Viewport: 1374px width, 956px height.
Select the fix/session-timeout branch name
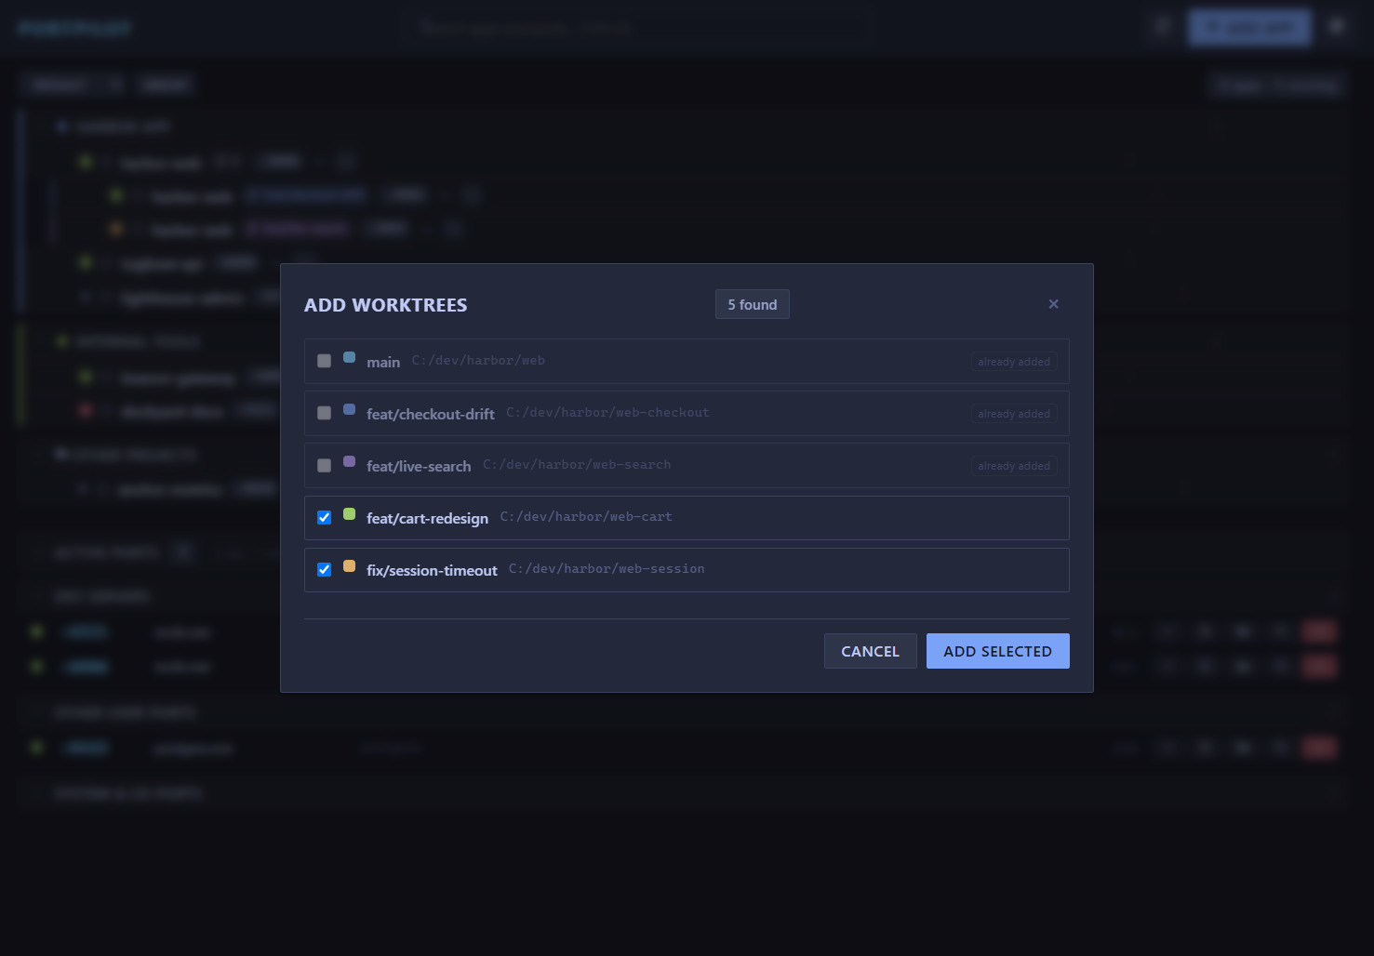[x=432, y=570]
